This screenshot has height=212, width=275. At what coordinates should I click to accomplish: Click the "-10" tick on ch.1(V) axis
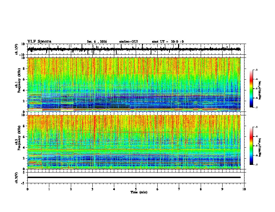tap(22, 55)
